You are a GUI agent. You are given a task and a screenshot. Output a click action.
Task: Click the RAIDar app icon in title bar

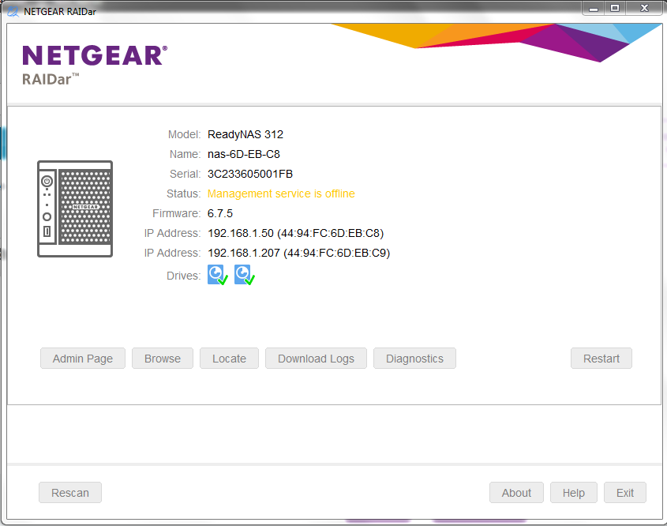tap(13, 10)
